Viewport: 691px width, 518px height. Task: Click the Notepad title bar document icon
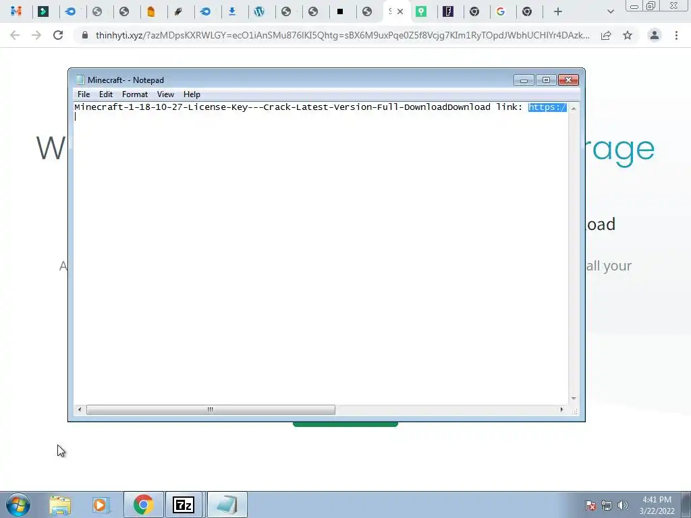(80, 80)
